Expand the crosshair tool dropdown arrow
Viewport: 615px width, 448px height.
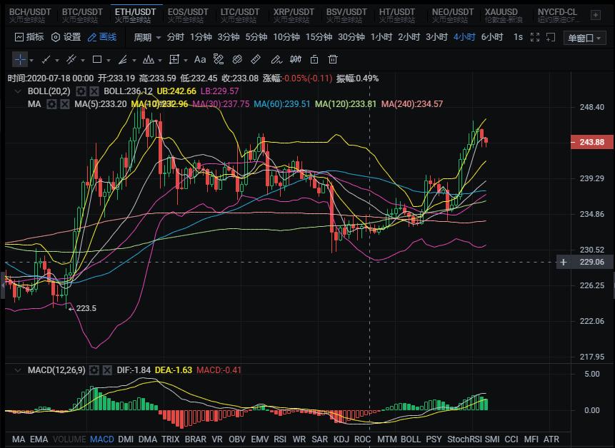click(x=31, y=61)
